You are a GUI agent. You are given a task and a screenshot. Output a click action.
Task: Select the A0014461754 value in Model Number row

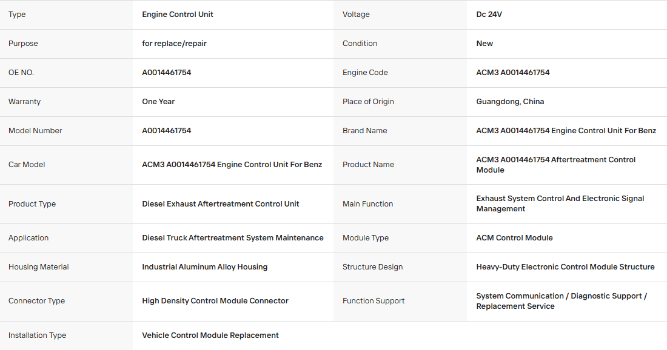[x=166, y=131]
